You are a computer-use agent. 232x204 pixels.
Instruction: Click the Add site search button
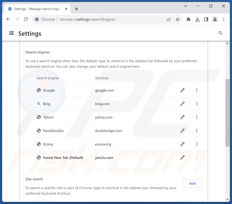192,183
